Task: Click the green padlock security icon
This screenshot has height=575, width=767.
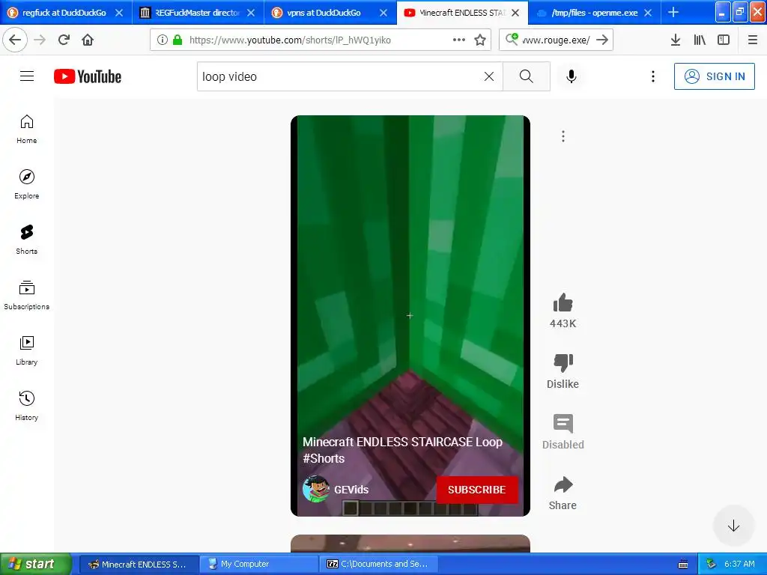Action: click(178, 40)
